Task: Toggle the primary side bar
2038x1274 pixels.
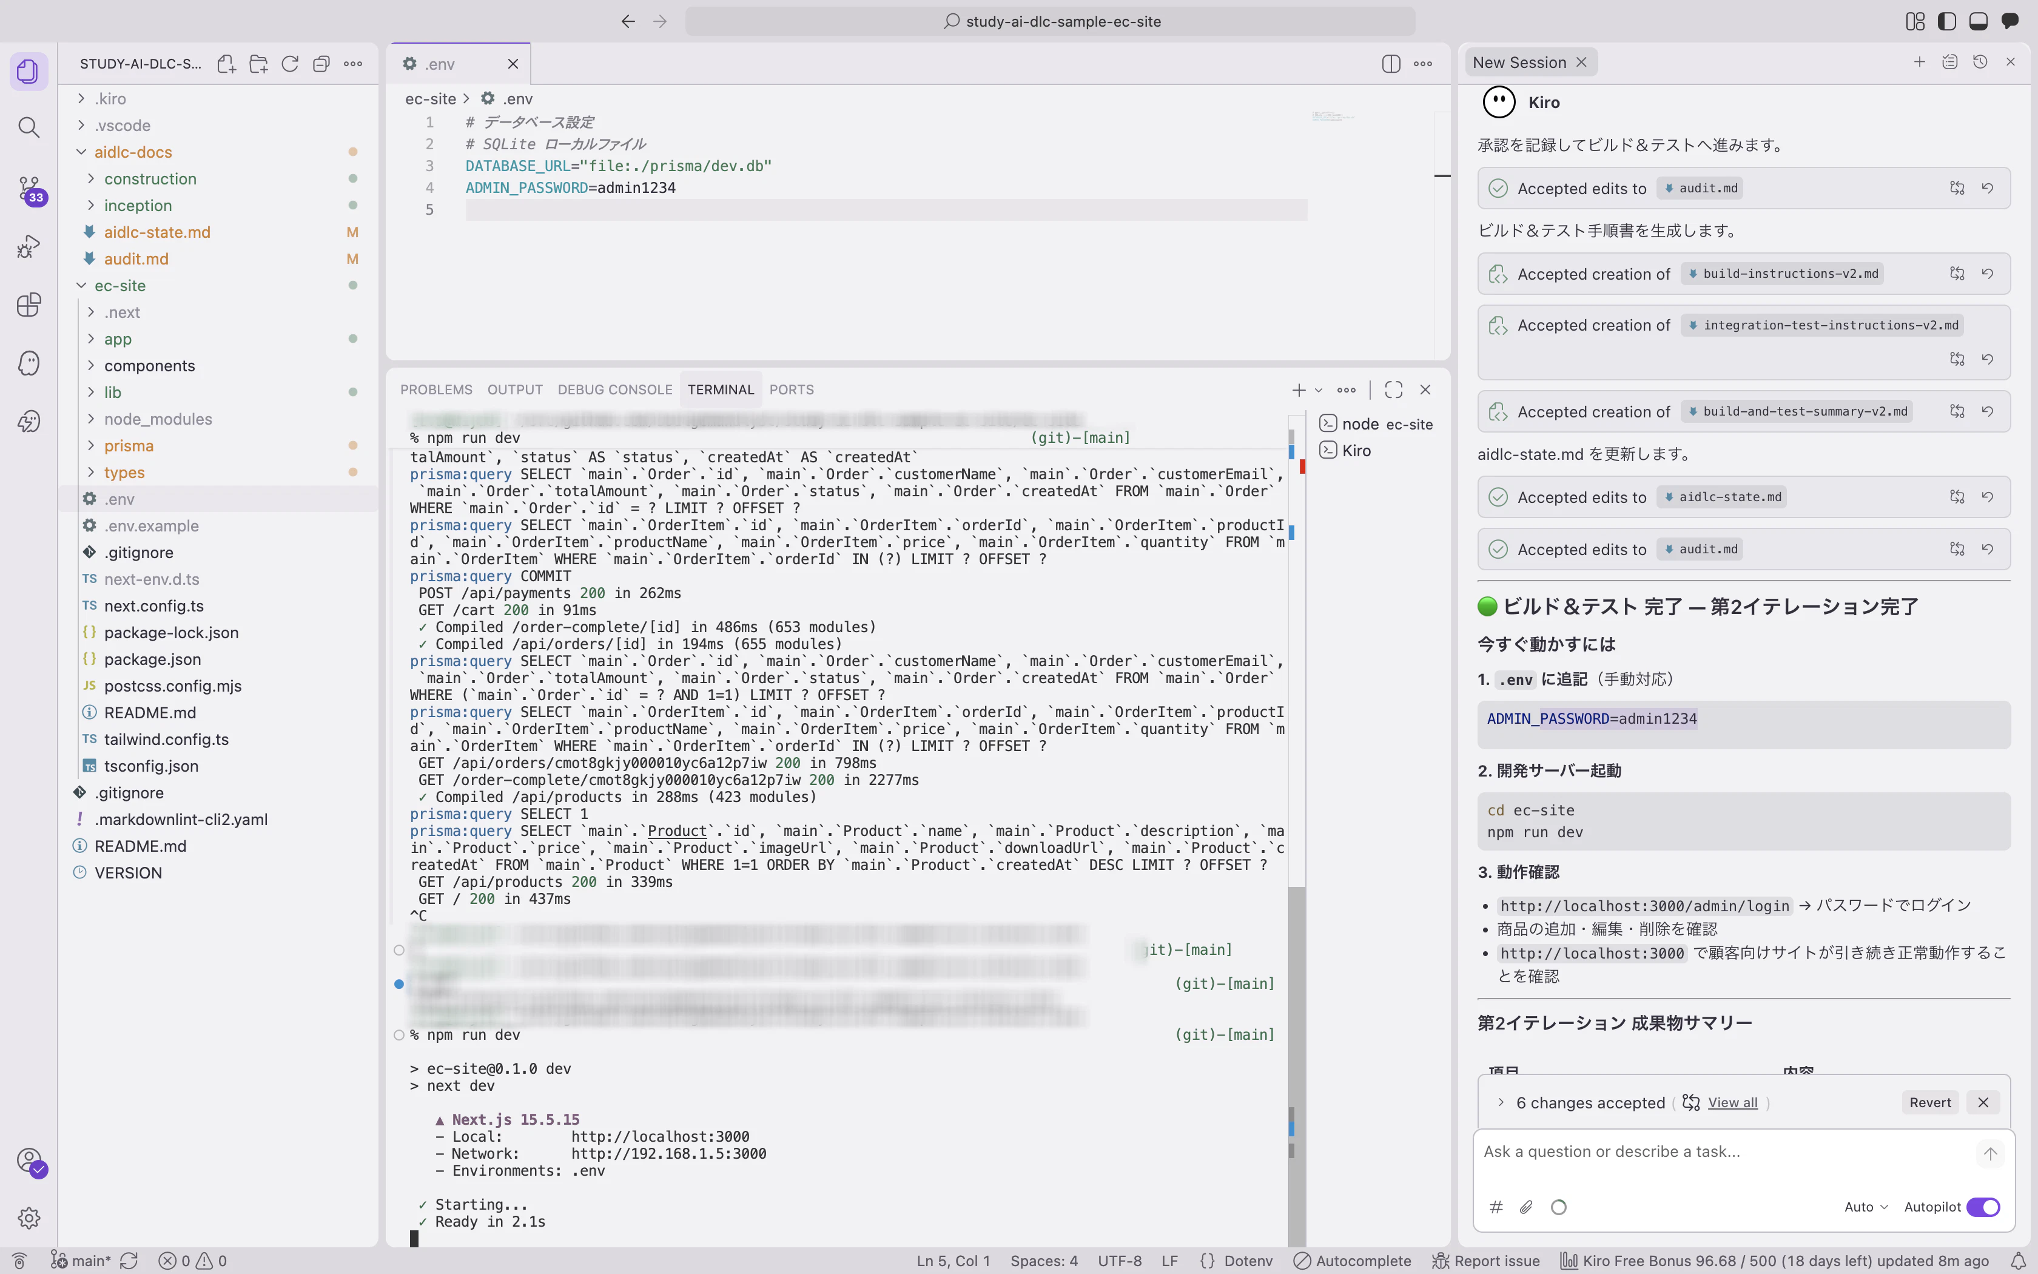Action: click(x=1946, y=21)
